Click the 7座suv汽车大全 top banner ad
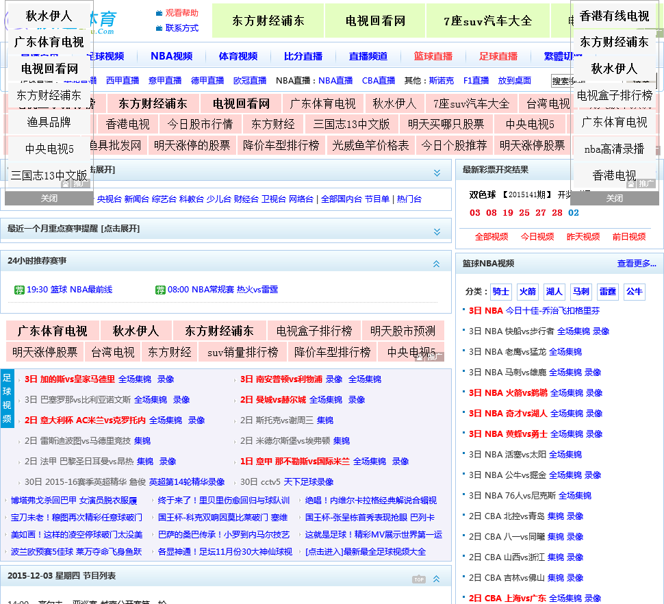664x604 pixels. pos(488,21)
